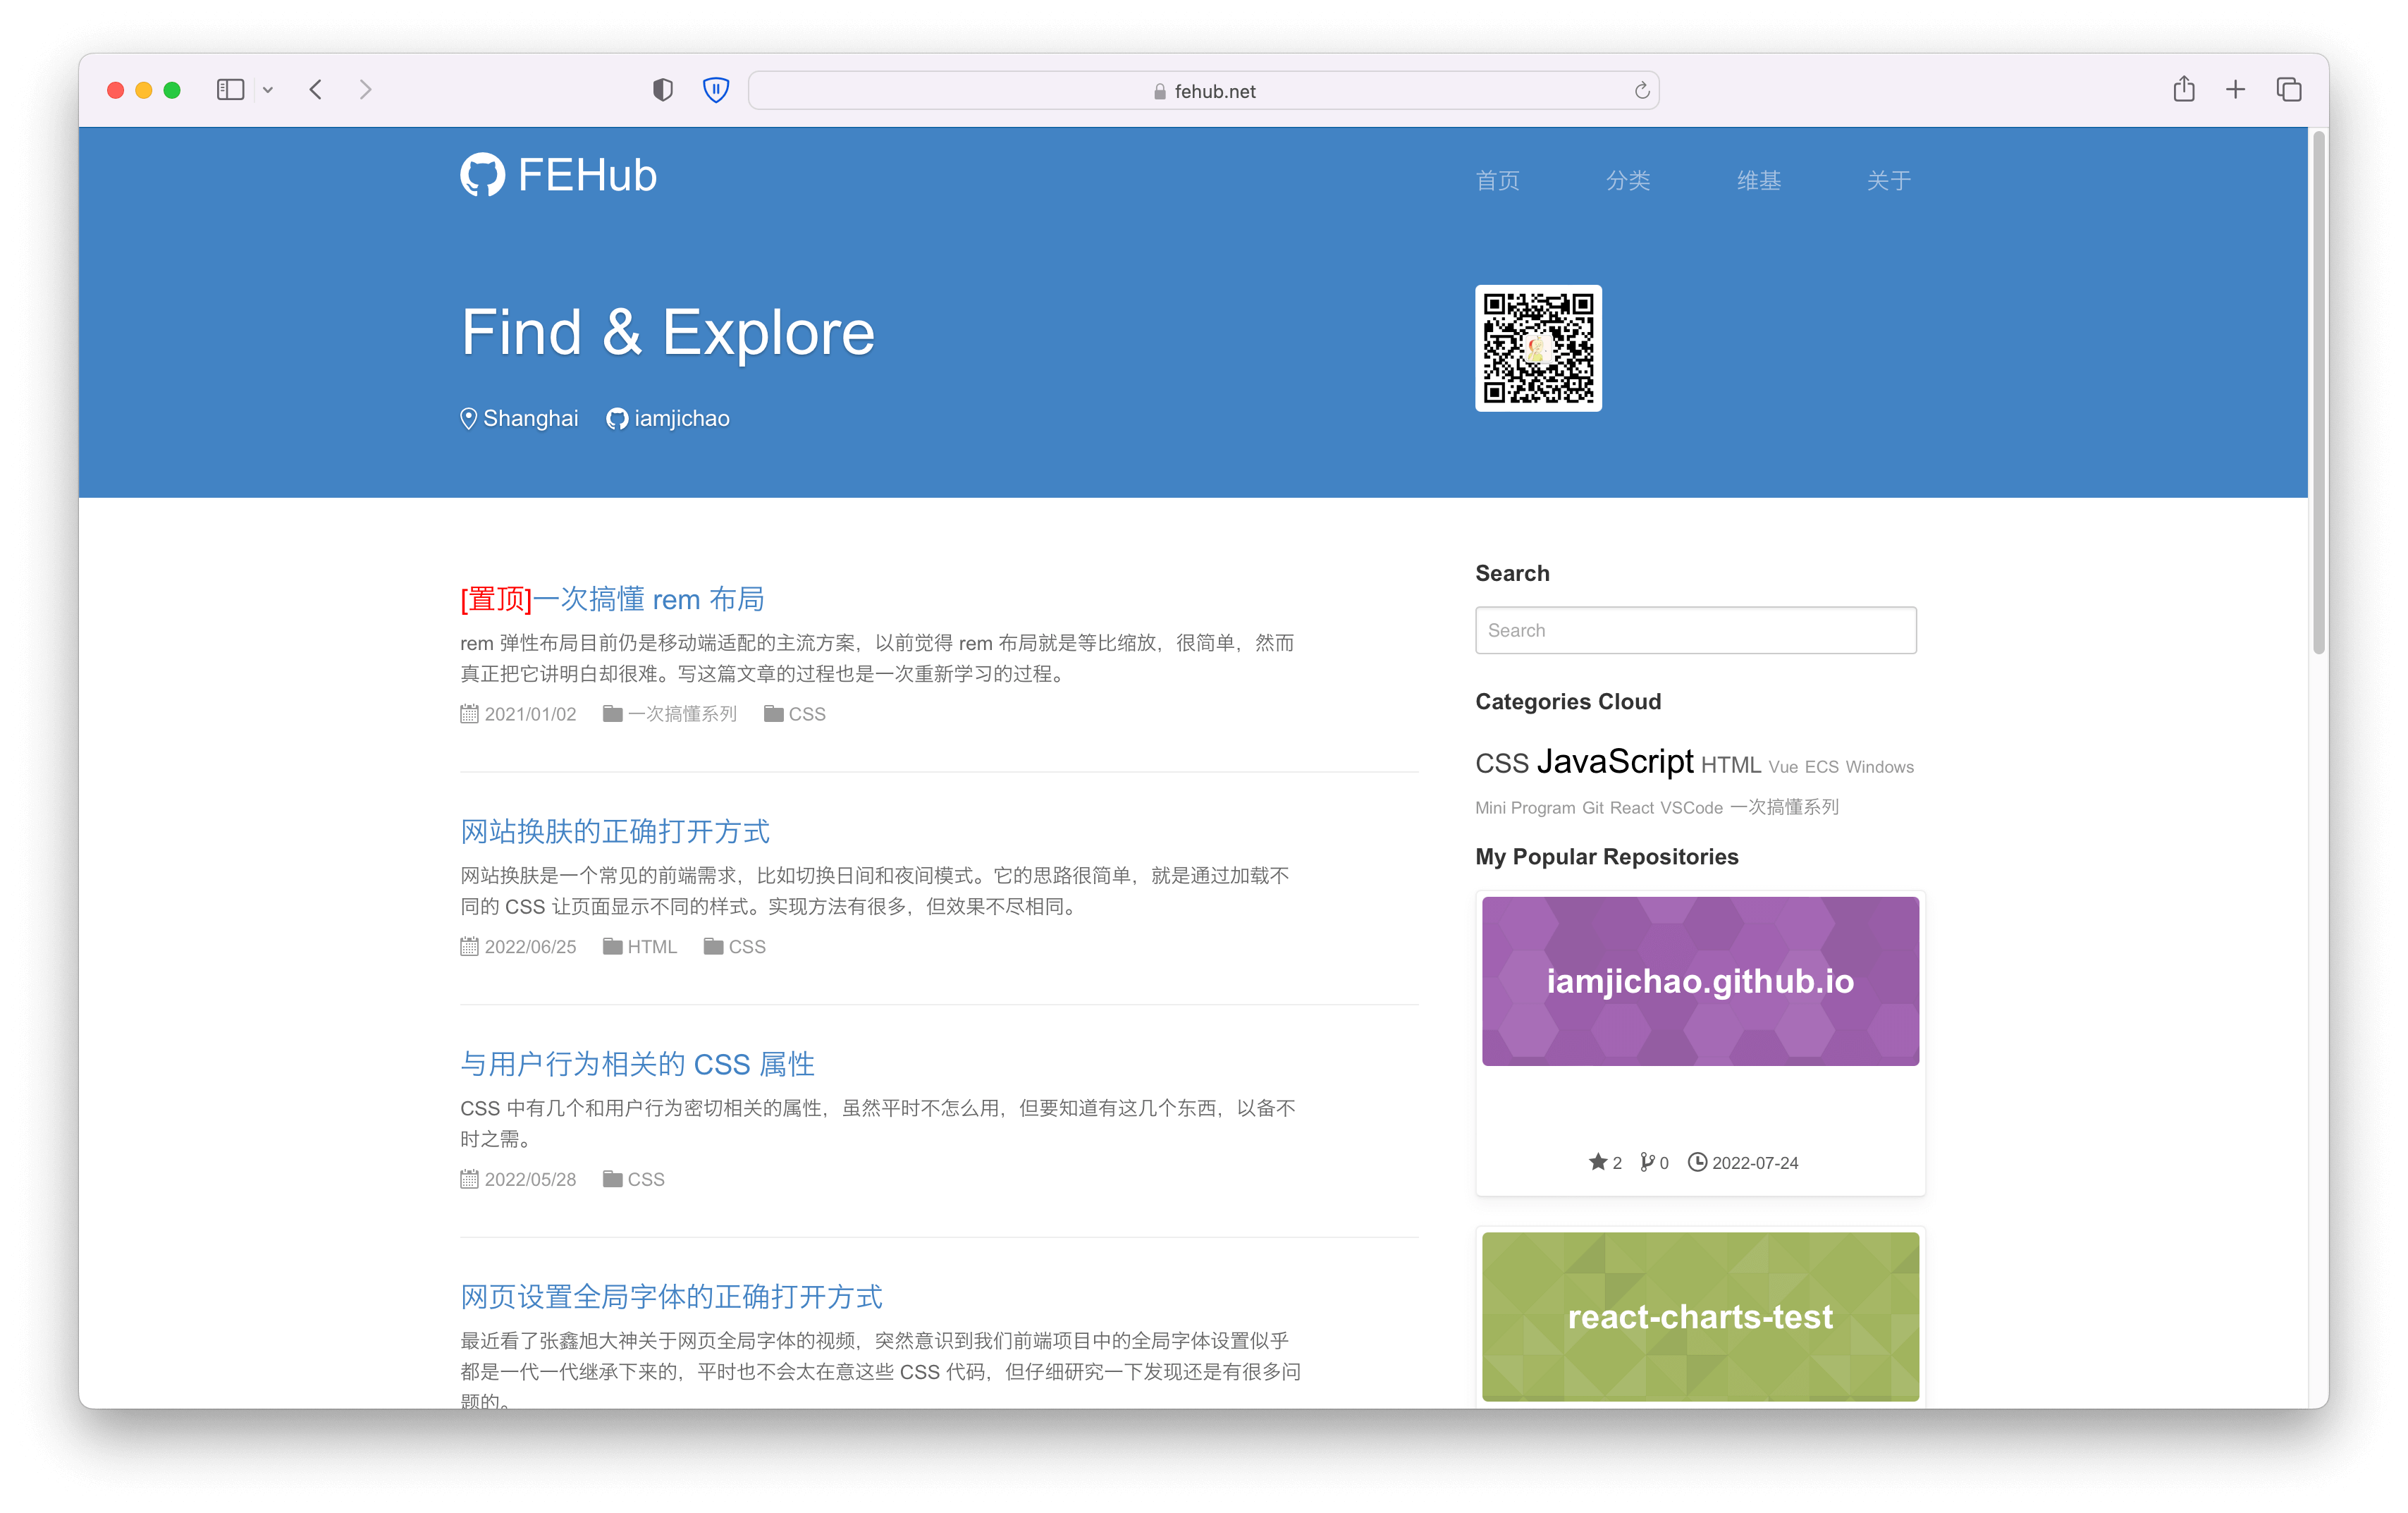Viewport: 2408px width, 1513px height.
Task: Expand the sidebar dropdown chevron
Action: (268, 90)
